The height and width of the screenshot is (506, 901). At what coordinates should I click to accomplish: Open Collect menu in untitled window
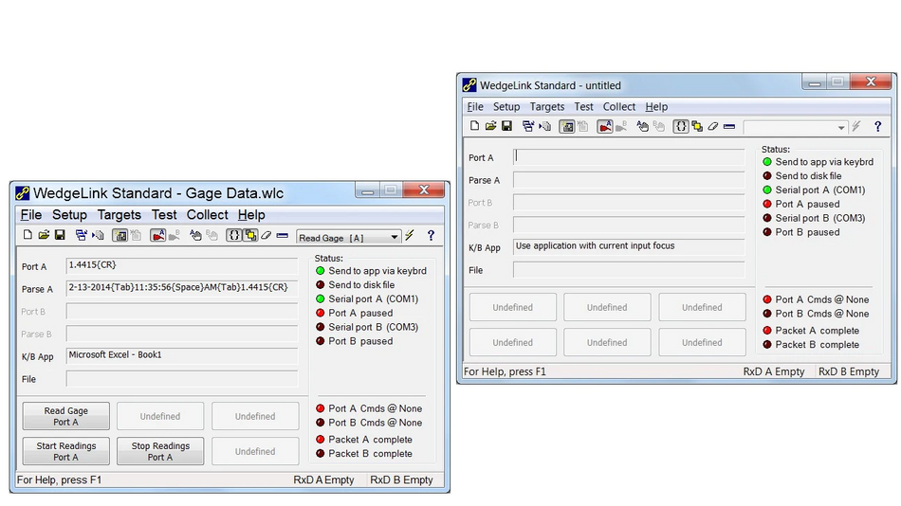click(x=619, y=107)
